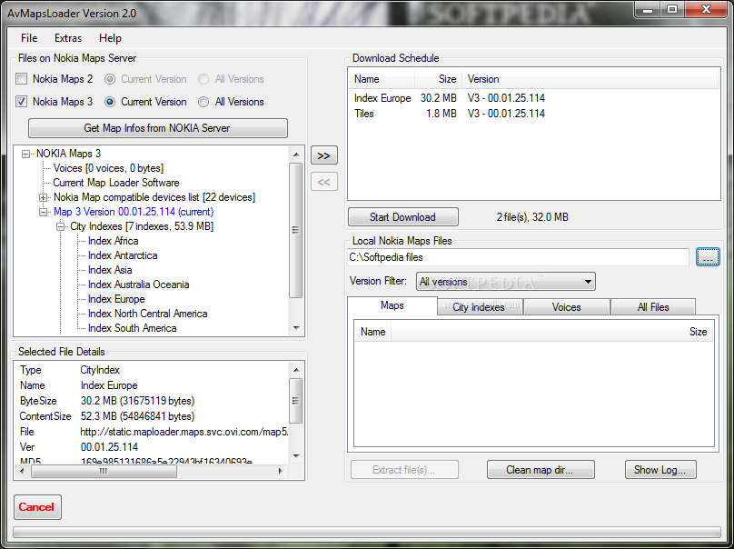Select Index North Central America tree item
This screenshot has height=549, width=734.
click(x=147, y=314)
